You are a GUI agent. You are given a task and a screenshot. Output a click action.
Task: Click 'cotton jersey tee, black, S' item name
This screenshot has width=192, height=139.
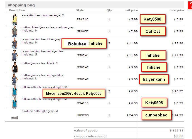(40, 63)
